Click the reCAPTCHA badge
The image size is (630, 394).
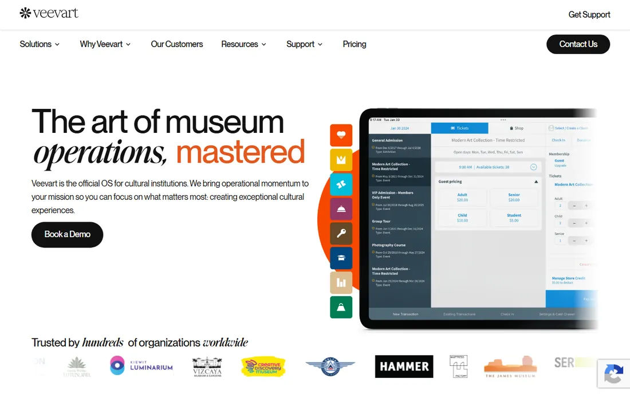tap(613, 373)
